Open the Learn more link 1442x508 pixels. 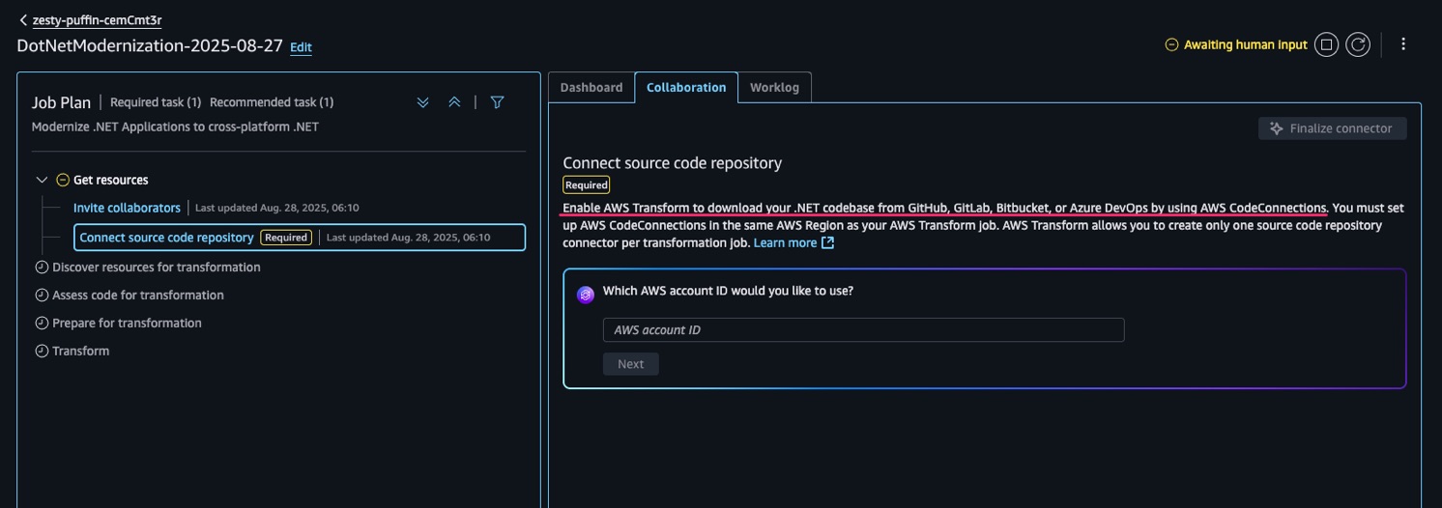tap(785, 243)
